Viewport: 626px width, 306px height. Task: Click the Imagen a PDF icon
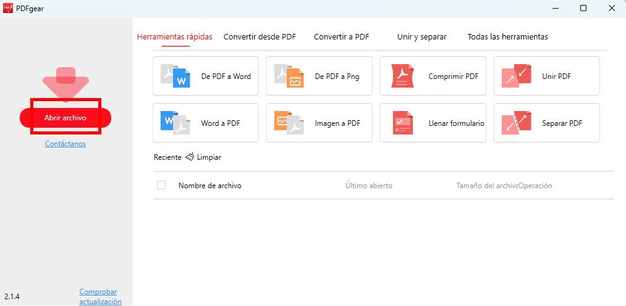(289, 123)
